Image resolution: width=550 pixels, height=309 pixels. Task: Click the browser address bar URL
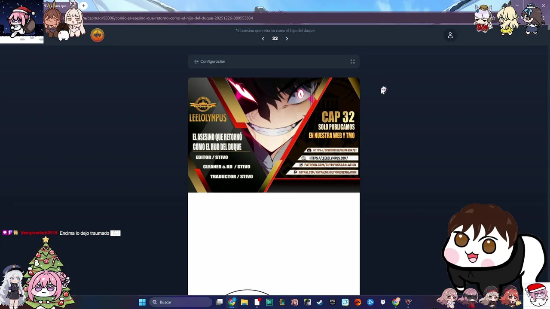click(170, 18)
